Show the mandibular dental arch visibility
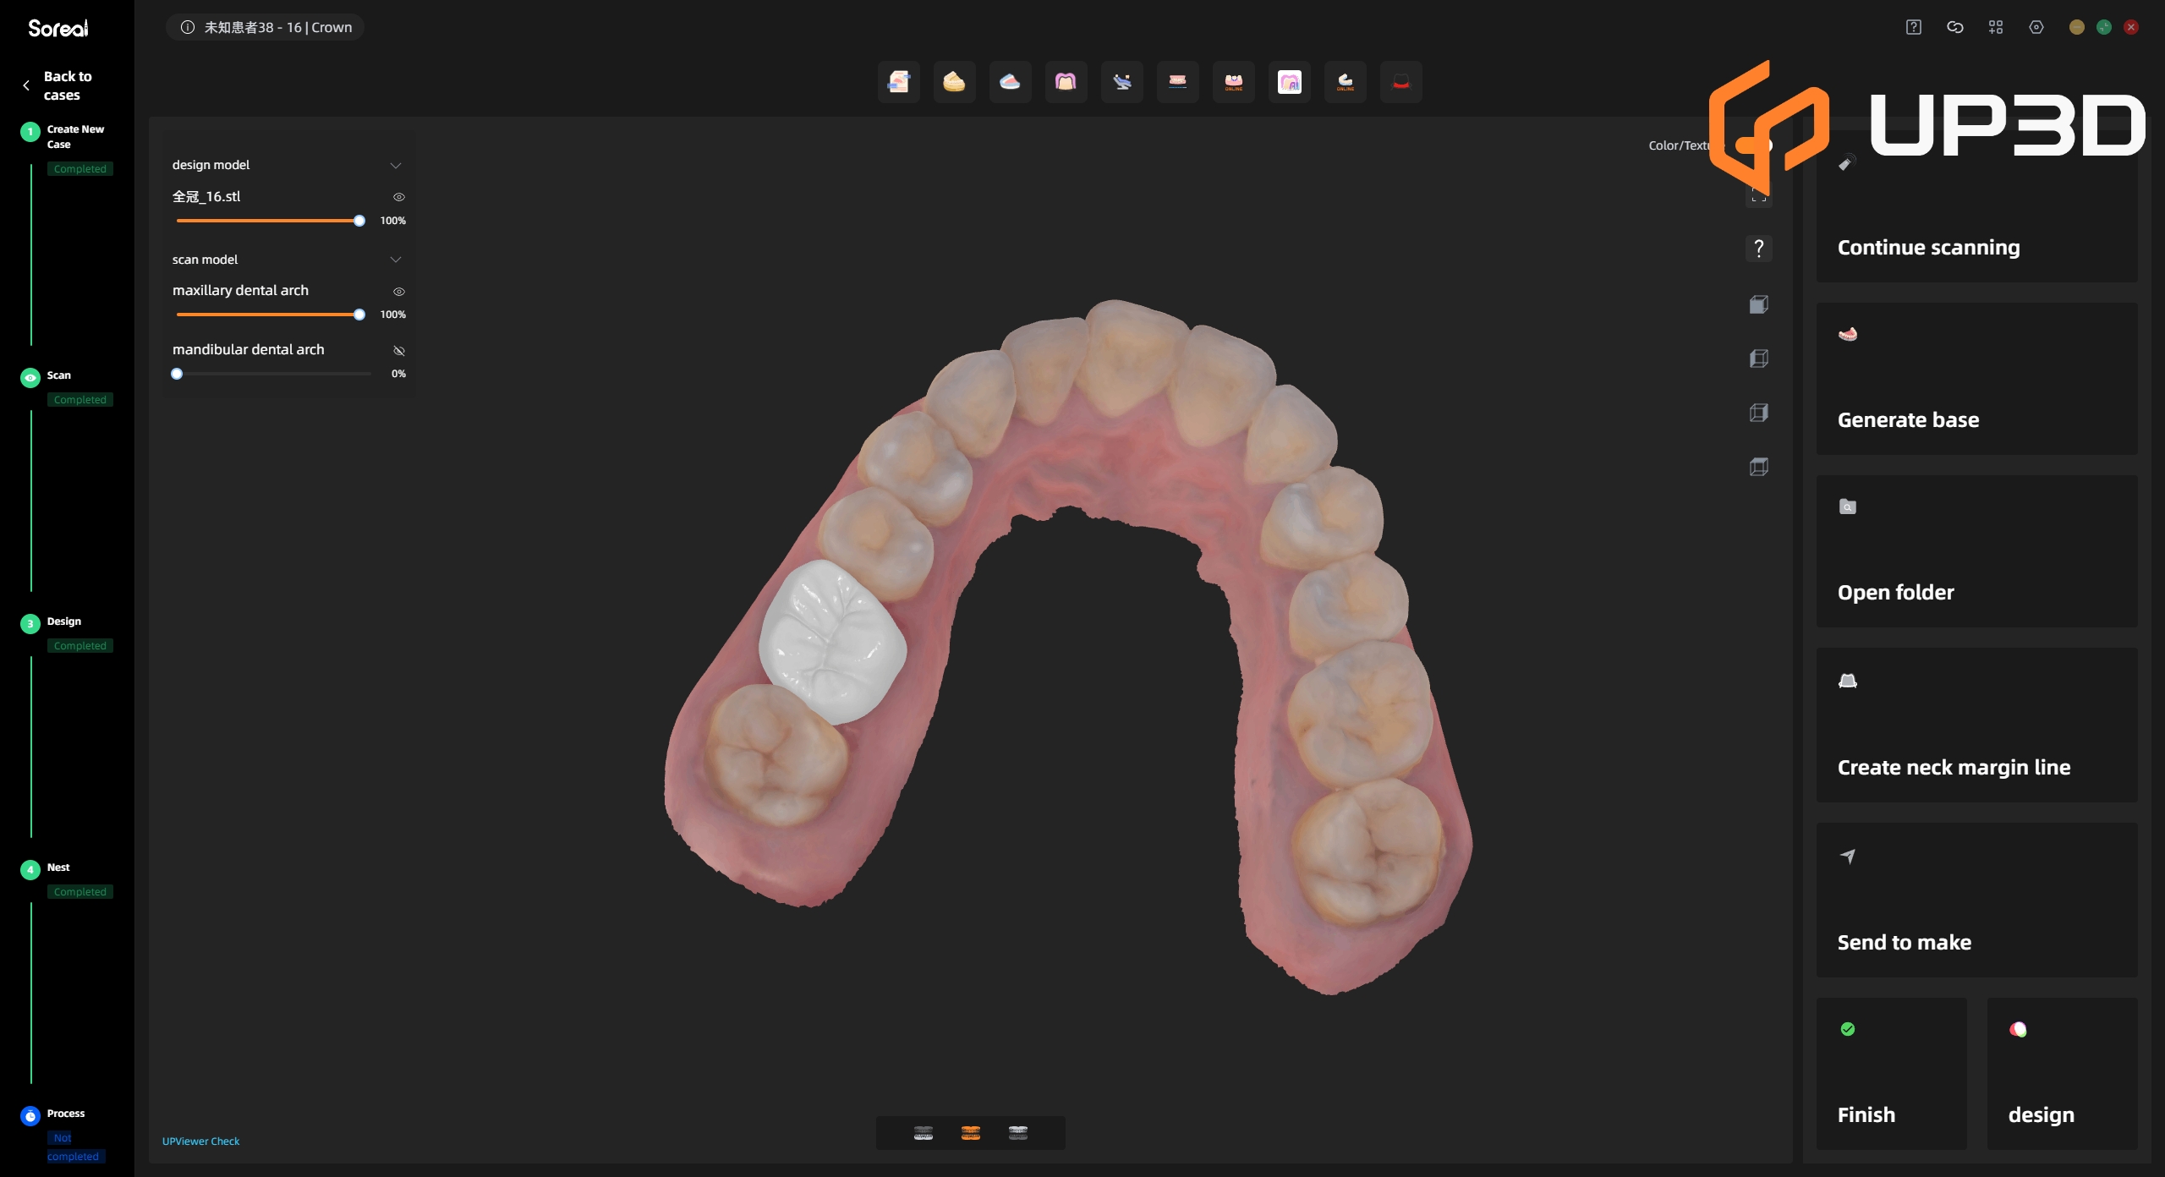Image resolution: width=2165 pixels, height=1177 pixels. coord(398,350)
